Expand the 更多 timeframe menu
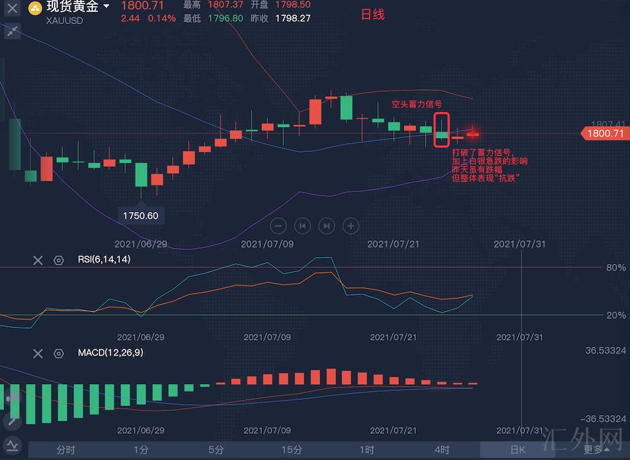 [597, 450]
